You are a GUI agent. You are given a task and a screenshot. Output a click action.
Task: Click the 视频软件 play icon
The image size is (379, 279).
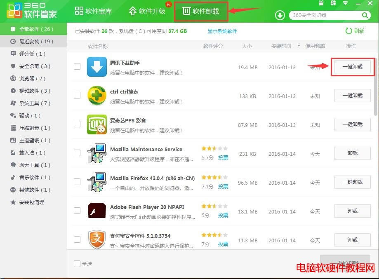[13, 91]
